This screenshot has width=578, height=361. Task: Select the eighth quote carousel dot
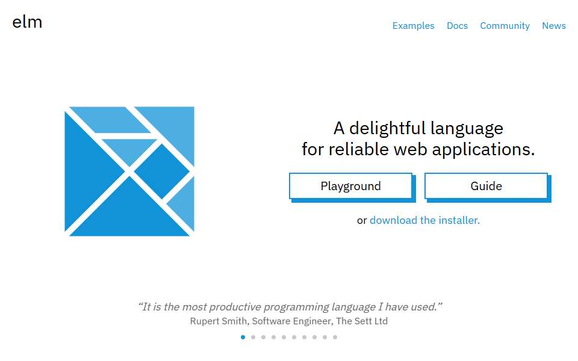tap(314, 337)
